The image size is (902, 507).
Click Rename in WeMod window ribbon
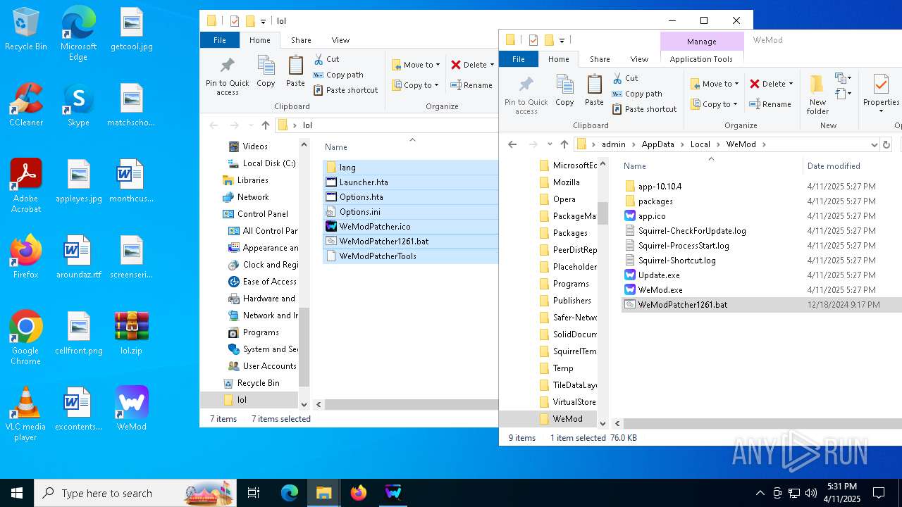[x=770, y=104]
